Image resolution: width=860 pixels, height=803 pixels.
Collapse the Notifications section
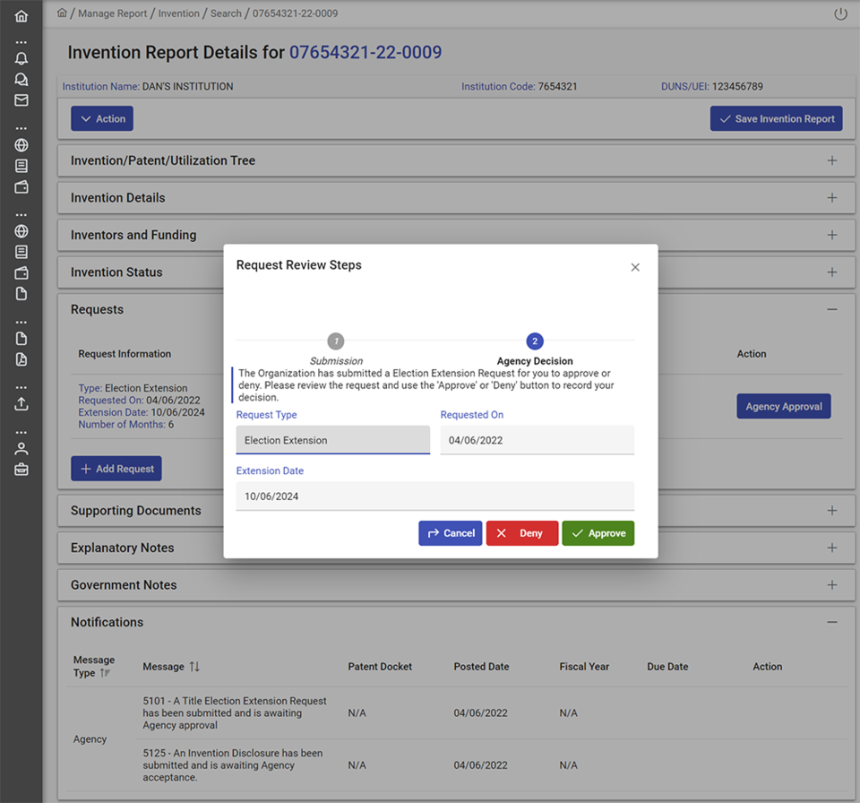click(x=831, y=622)
